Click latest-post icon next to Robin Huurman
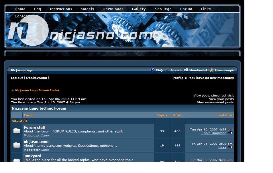The image size is (273, 173). pos(230,133)
